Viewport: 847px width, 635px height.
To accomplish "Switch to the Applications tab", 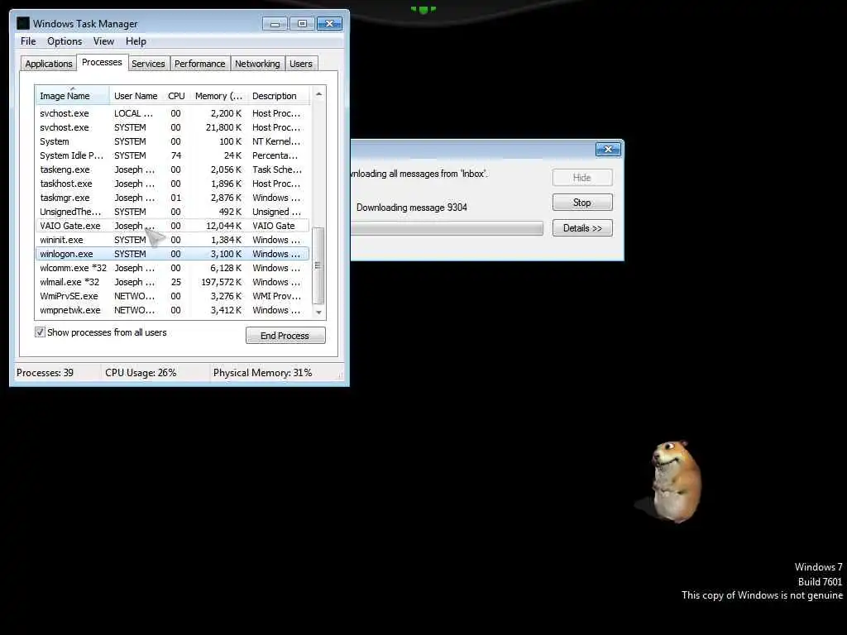I will coord(49,64).
